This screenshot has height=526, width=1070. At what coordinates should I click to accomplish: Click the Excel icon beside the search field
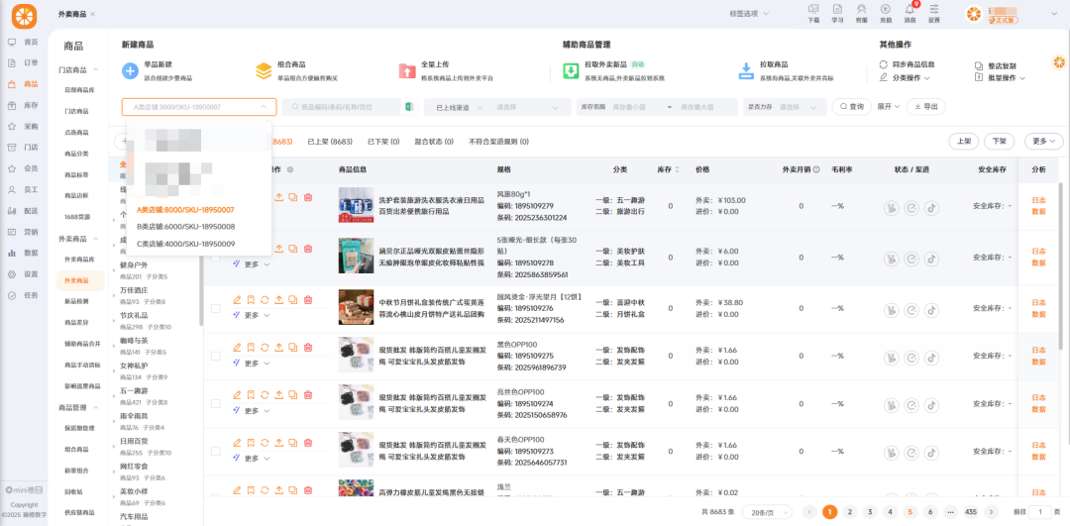[x=408, y=107]
